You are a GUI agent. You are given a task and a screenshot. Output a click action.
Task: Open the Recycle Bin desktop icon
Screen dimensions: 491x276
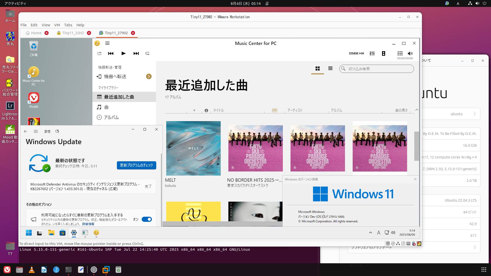34,49
